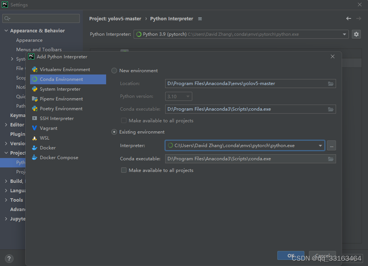Click in the Settings search field
368x266 pixels.
point(41,18)
